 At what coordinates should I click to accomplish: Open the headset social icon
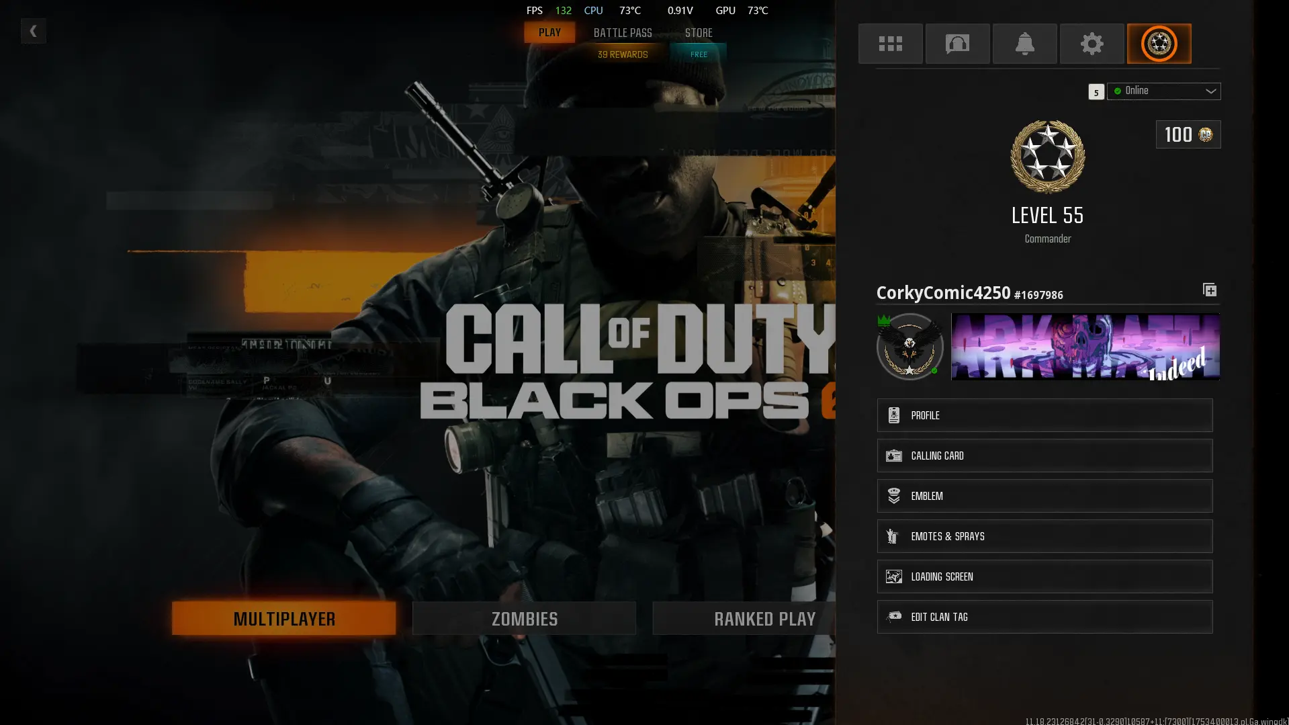click(x=957, y=44)
